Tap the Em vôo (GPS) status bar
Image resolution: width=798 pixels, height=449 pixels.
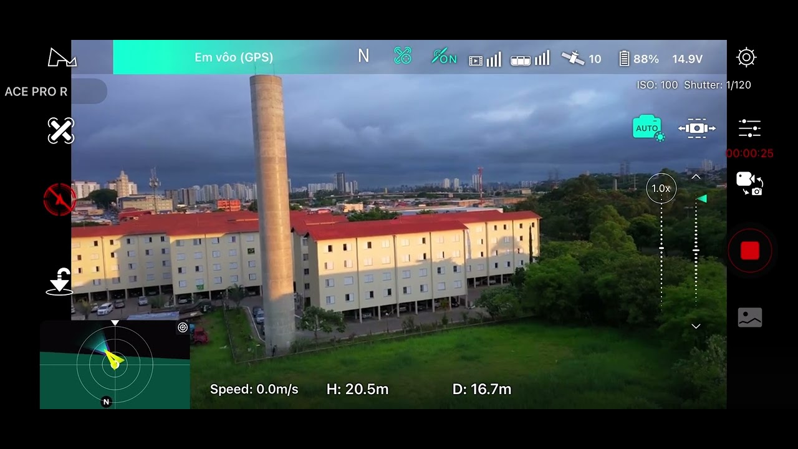coord(234,57)
